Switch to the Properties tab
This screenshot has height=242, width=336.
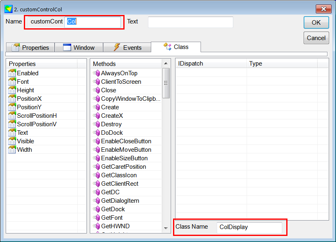(x=30, y=47)
